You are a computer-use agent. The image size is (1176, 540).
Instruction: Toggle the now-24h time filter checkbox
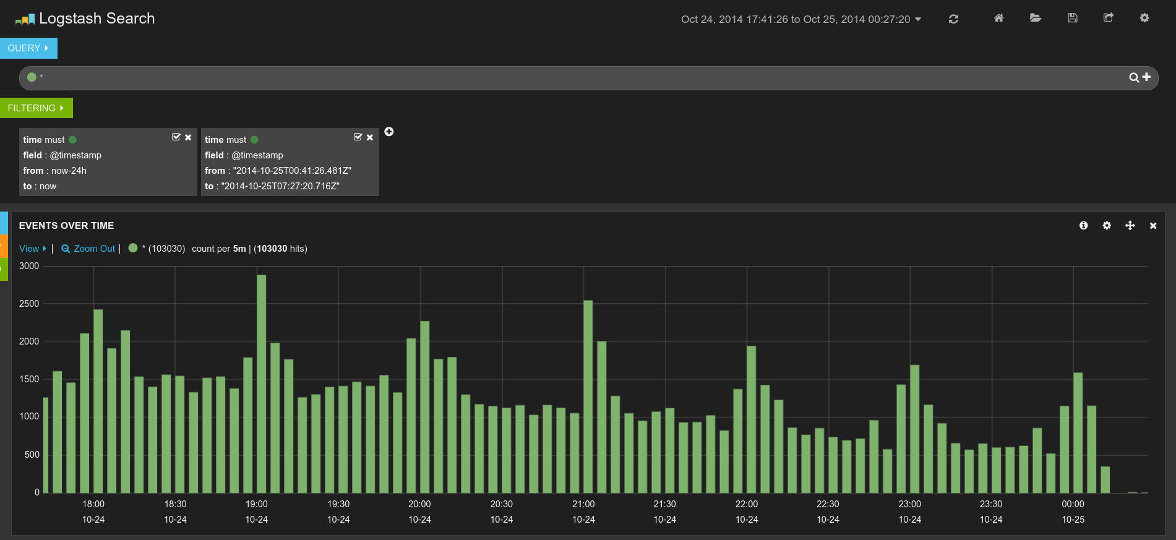pos(176,137)
